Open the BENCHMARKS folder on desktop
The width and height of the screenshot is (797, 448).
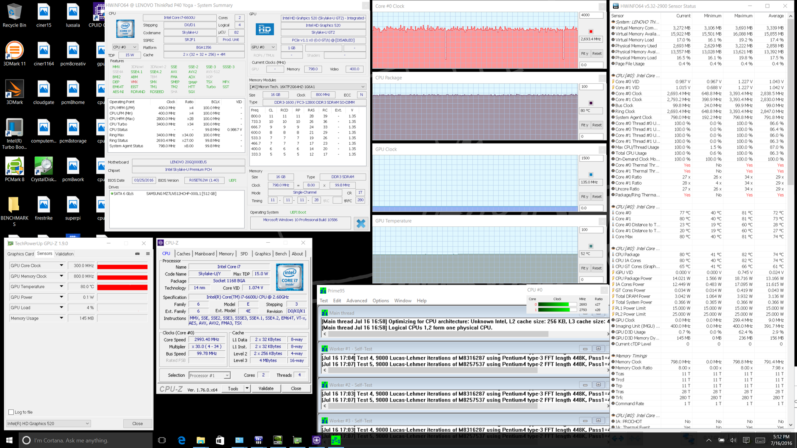[14, 211]
